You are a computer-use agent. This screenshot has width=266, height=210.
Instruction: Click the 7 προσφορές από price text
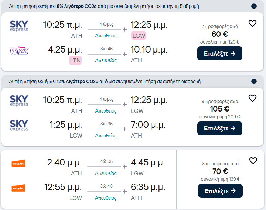coord(220,26)
